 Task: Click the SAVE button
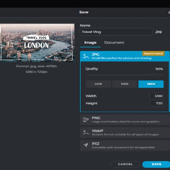[156, 164]
